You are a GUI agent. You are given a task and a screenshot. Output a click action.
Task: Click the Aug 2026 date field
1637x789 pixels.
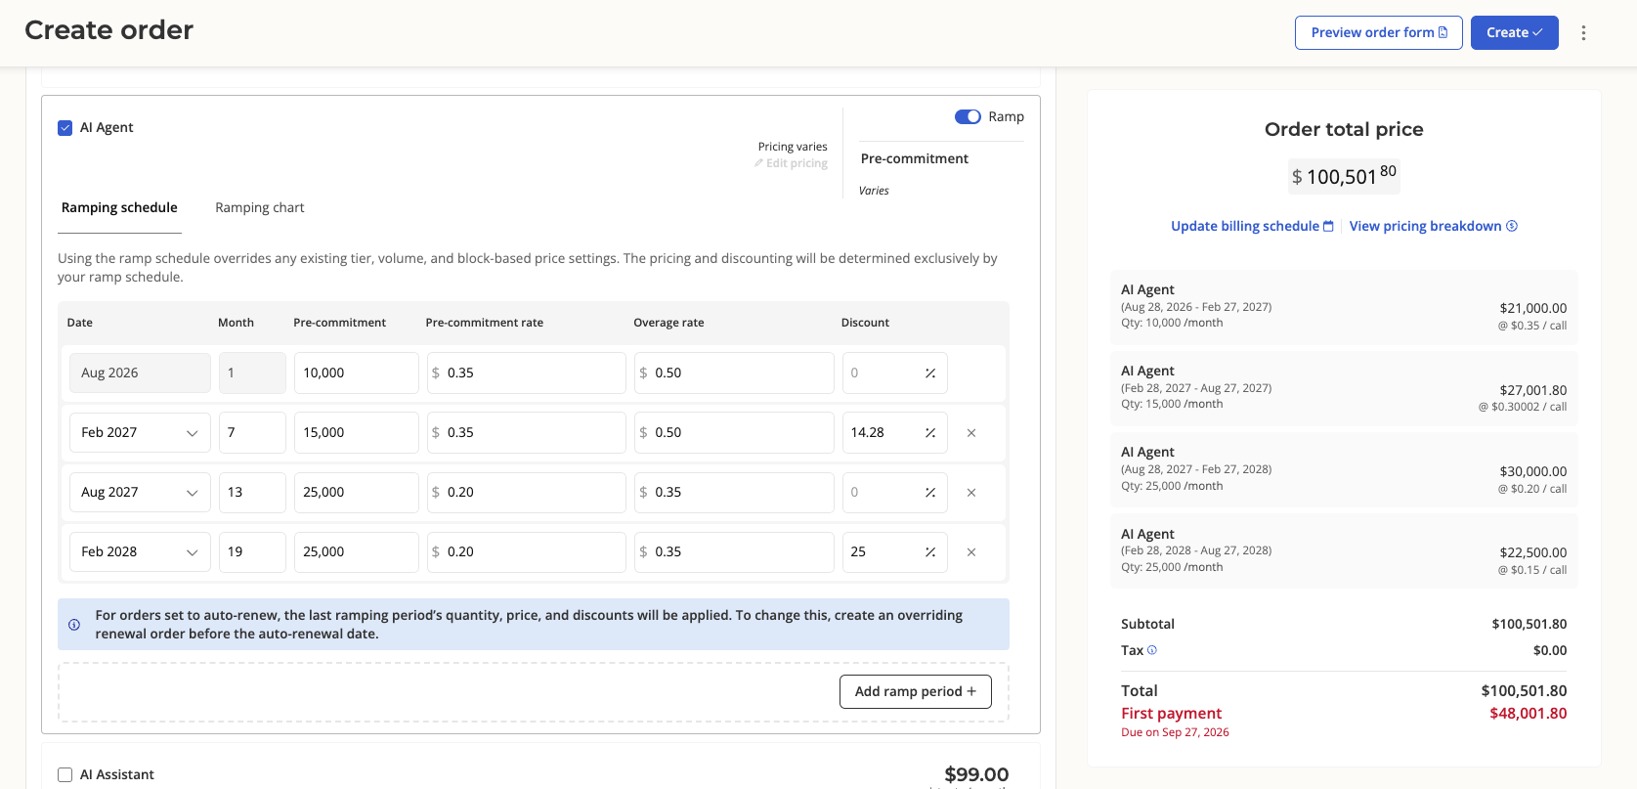pos(140,373)
